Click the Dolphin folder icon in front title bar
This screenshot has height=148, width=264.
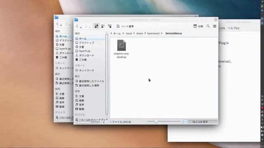[x=76, y=20]
